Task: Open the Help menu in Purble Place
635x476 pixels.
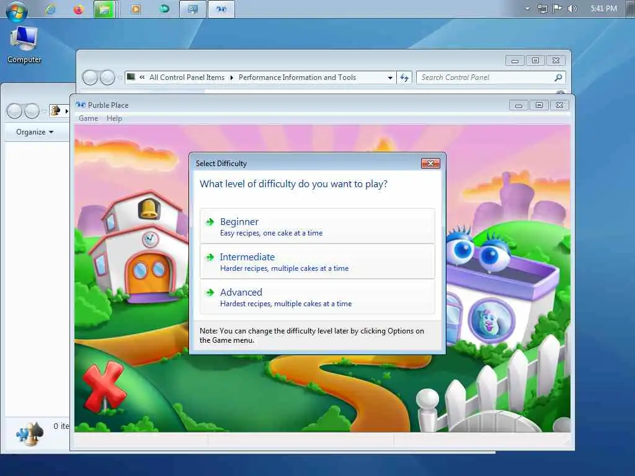Action: pos(114,118)
